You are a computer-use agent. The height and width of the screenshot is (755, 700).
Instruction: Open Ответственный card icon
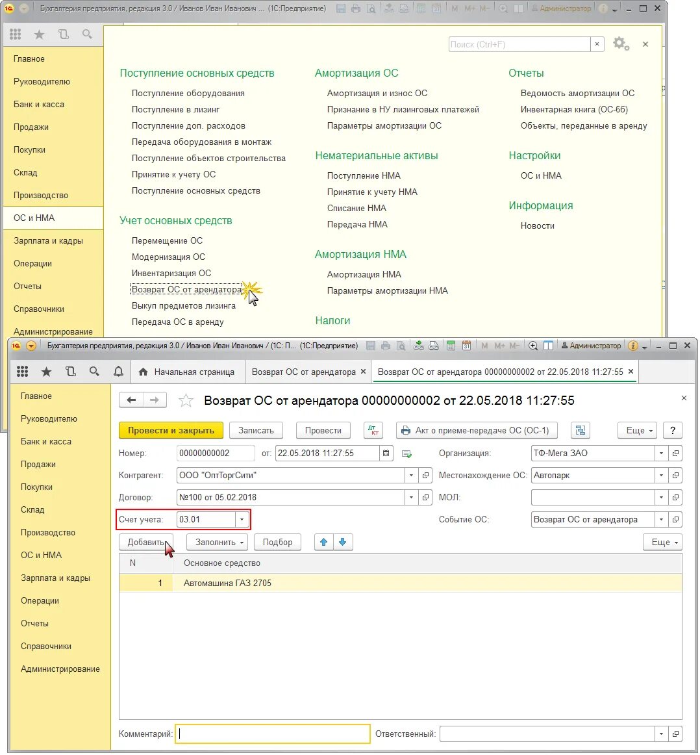pyautogui.click(x=675, y=734)
